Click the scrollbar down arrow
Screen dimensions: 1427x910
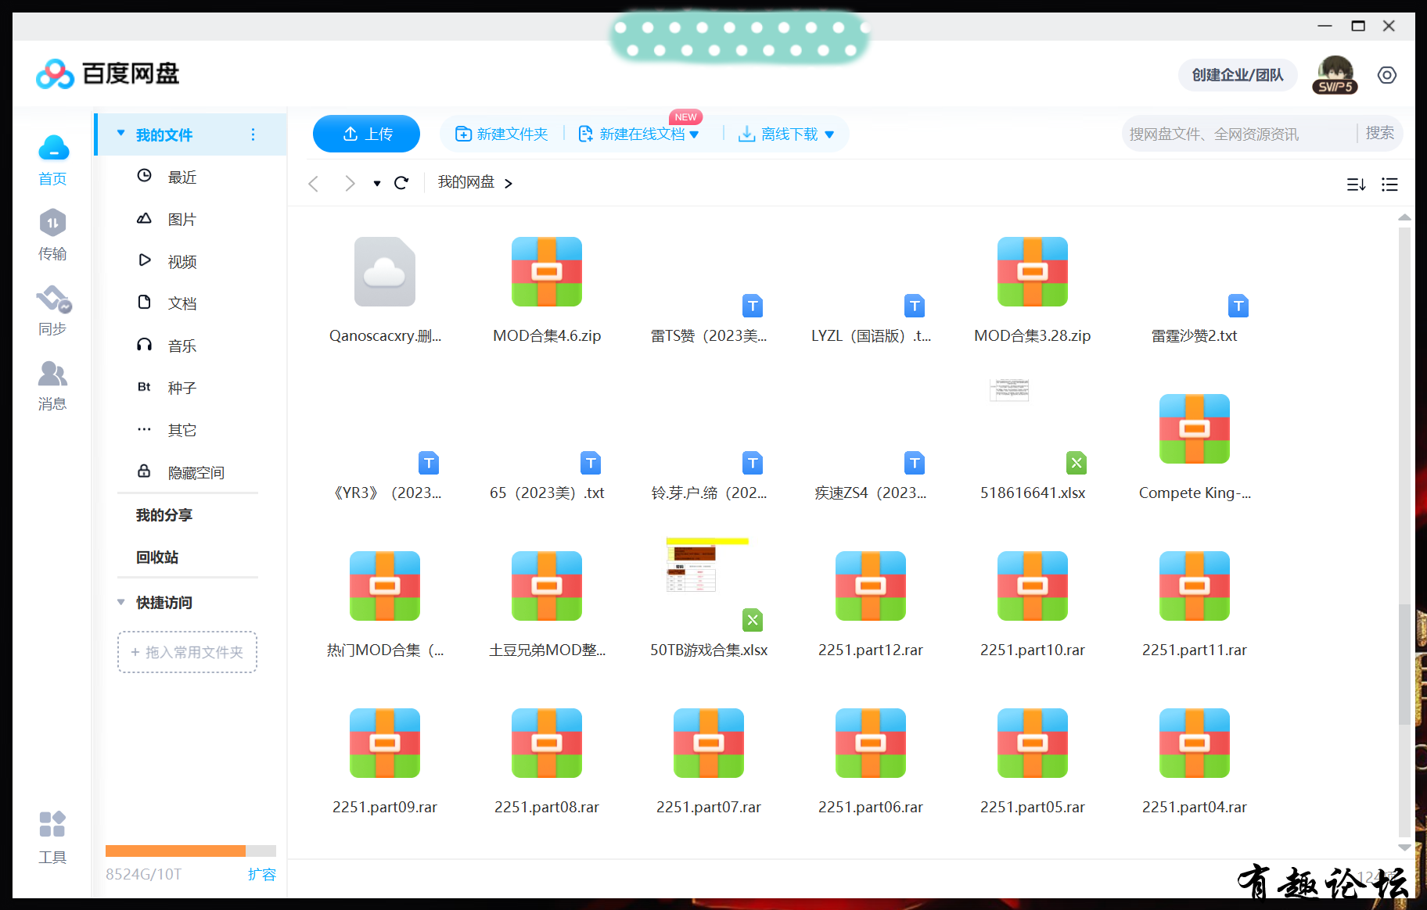(x=1404, y=847)
